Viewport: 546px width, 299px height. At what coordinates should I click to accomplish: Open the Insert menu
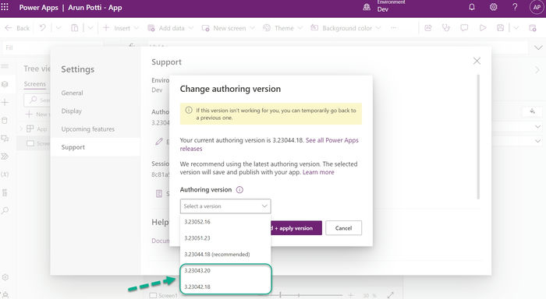coord(120,28)
